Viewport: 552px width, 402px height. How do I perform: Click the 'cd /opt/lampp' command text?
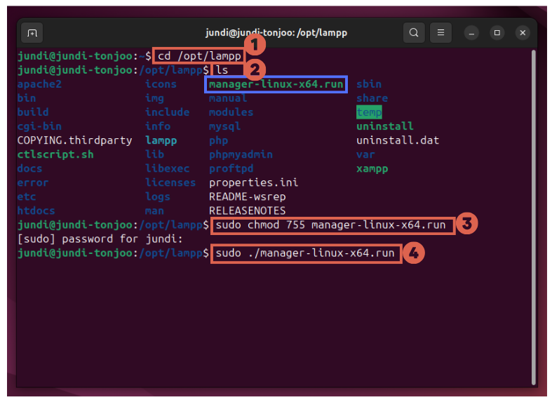(198, 56)
